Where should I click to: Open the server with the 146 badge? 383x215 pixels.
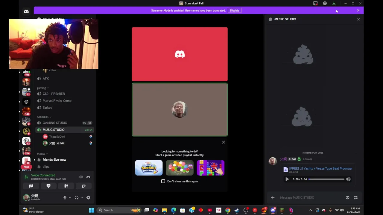coord(26,111)
